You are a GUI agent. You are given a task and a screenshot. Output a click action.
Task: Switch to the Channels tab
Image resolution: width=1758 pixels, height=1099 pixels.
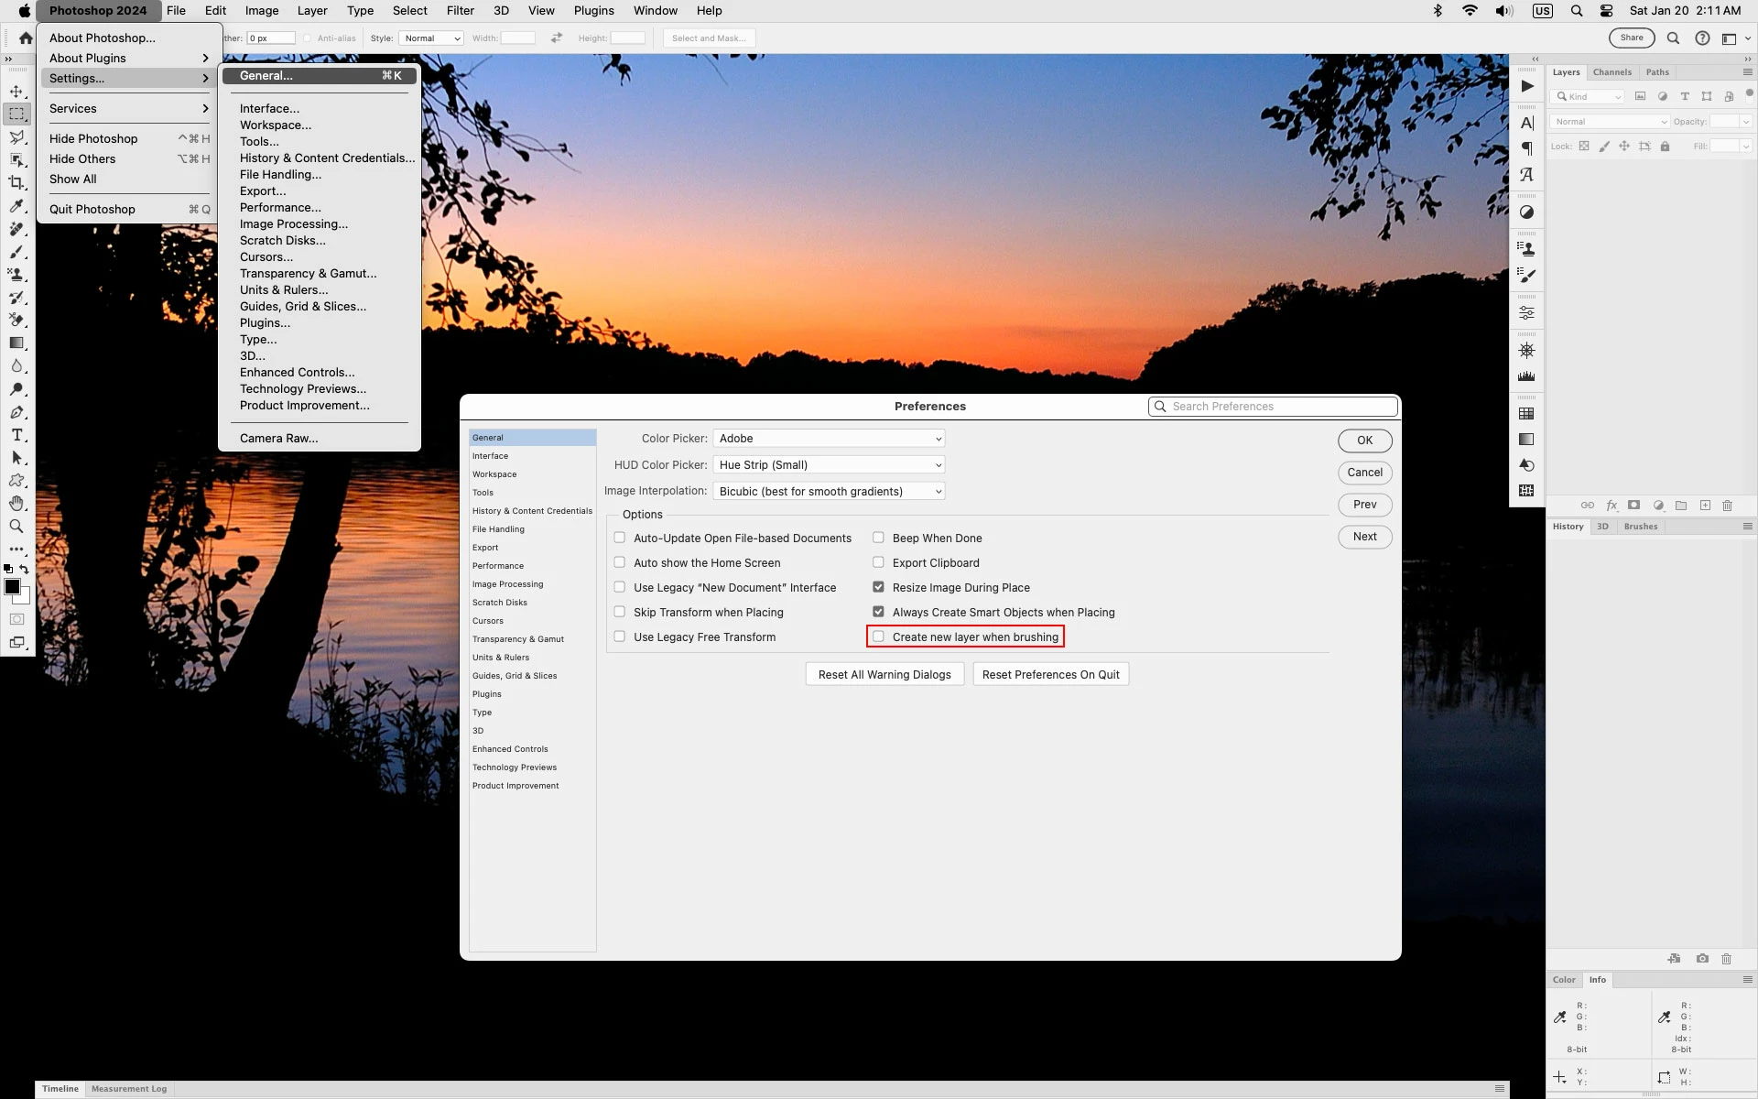[x=1611, y=72]
